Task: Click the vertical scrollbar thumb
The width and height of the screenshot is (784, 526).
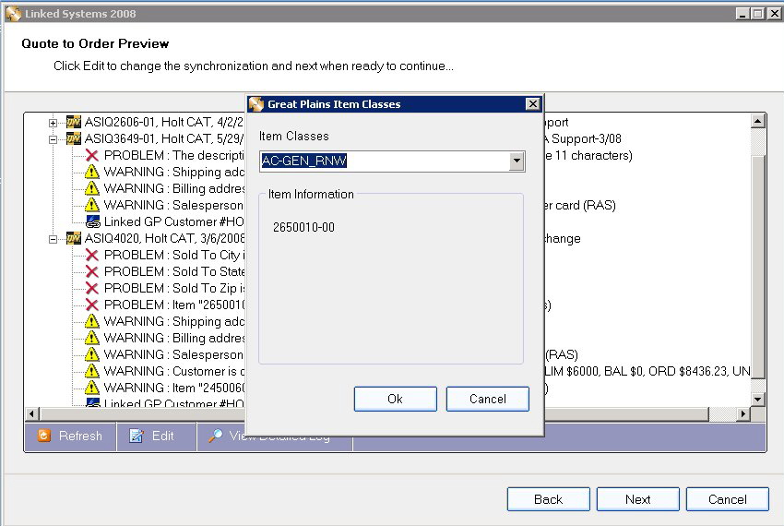Action: pos(758,267)
